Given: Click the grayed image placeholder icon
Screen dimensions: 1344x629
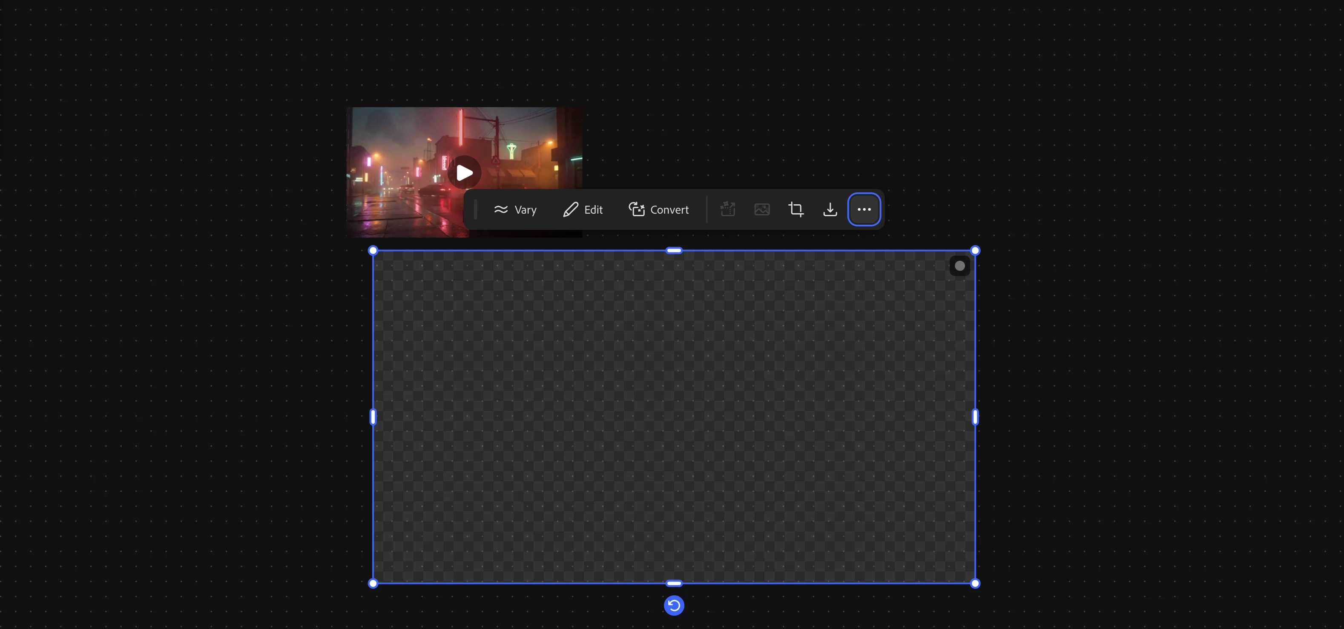Looking at the screenshot, I should point(762,210).
